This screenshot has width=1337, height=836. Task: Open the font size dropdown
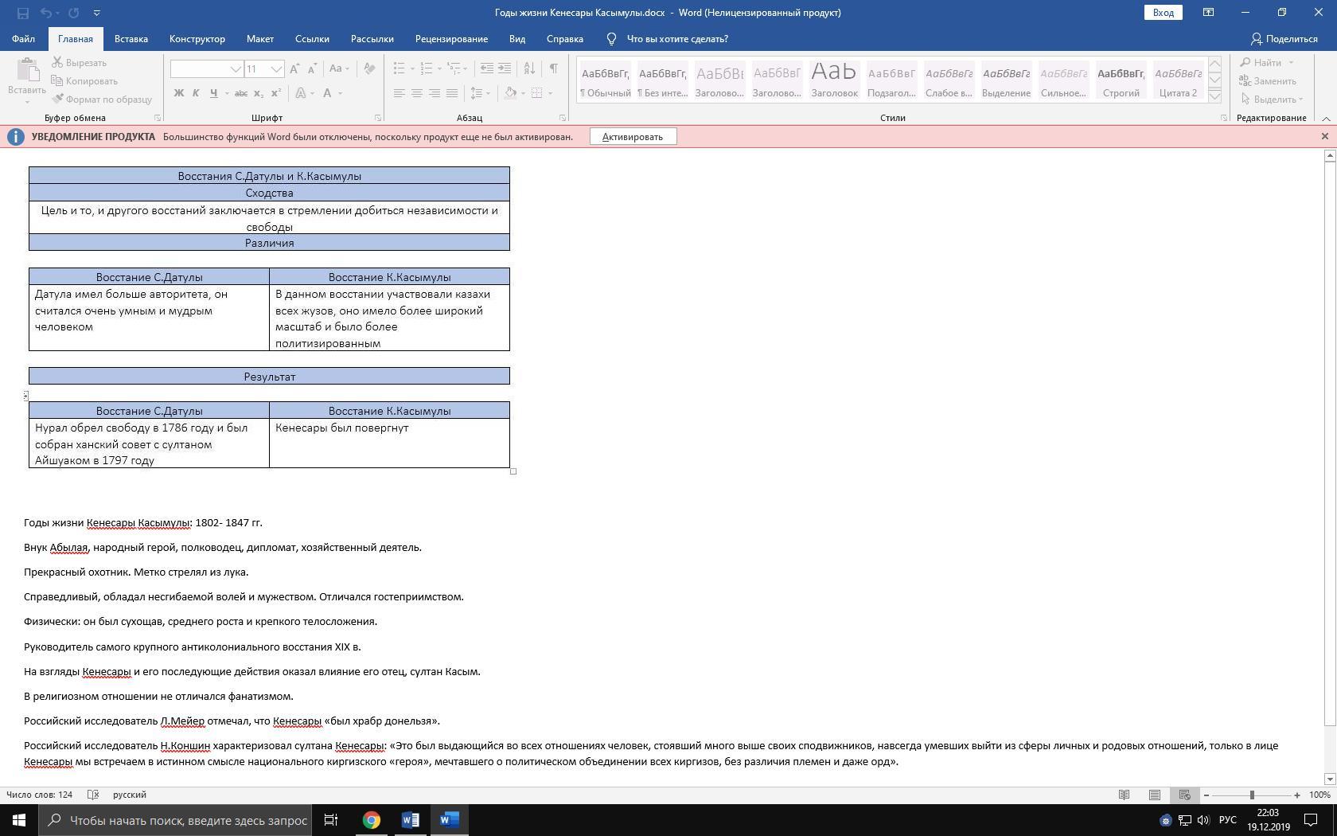click(x=276, y=69)
